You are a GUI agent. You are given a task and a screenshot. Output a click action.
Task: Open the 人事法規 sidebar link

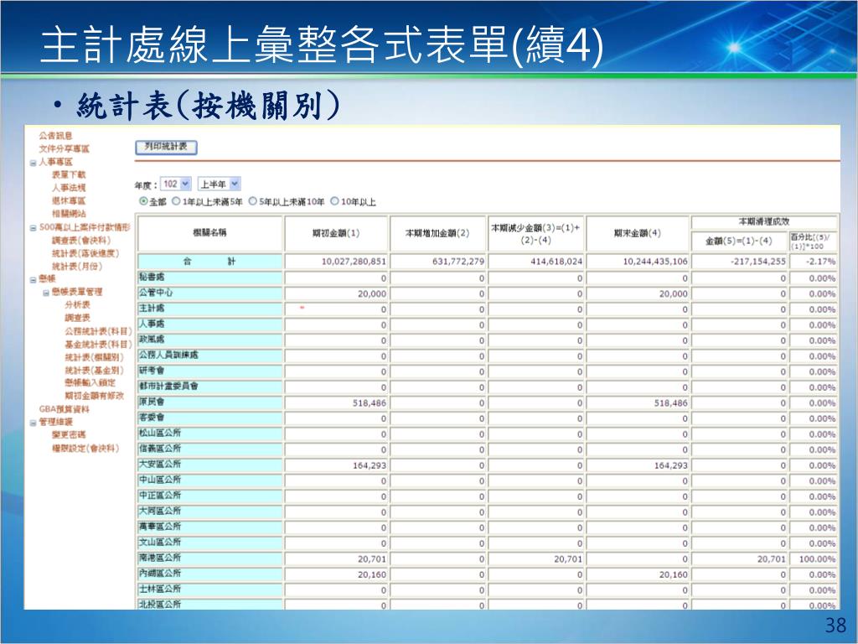(69, 187)
